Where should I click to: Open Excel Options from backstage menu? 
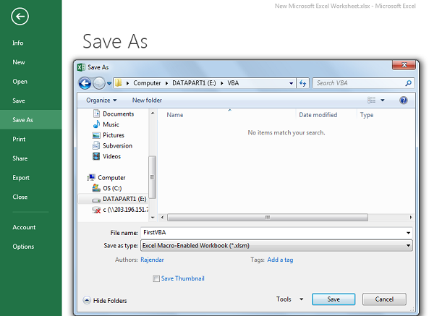click(31, 247)
